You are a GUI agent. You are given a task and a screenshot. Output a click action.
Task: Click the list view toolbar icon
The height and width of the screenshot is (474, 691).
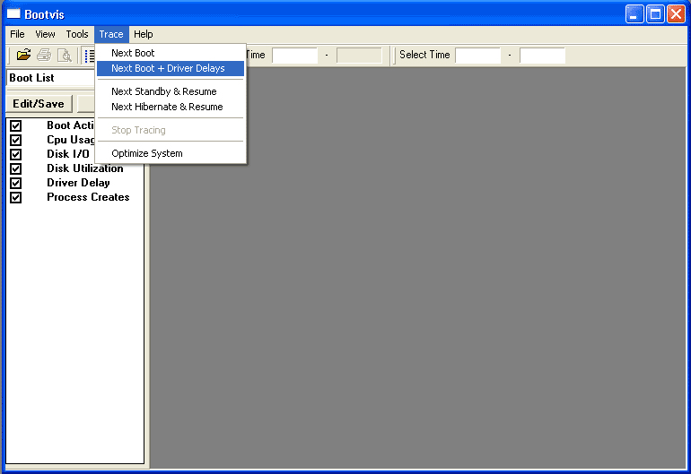pos(90,56)
